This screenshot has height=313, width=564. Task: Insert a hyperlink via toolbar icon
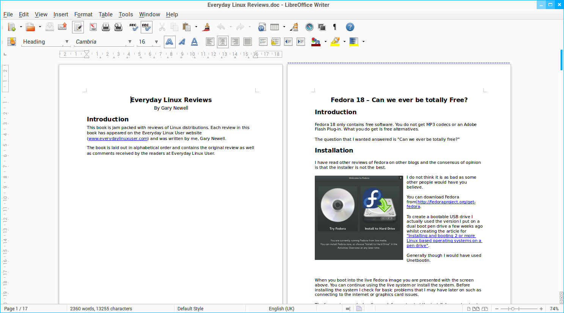point(262,27)
